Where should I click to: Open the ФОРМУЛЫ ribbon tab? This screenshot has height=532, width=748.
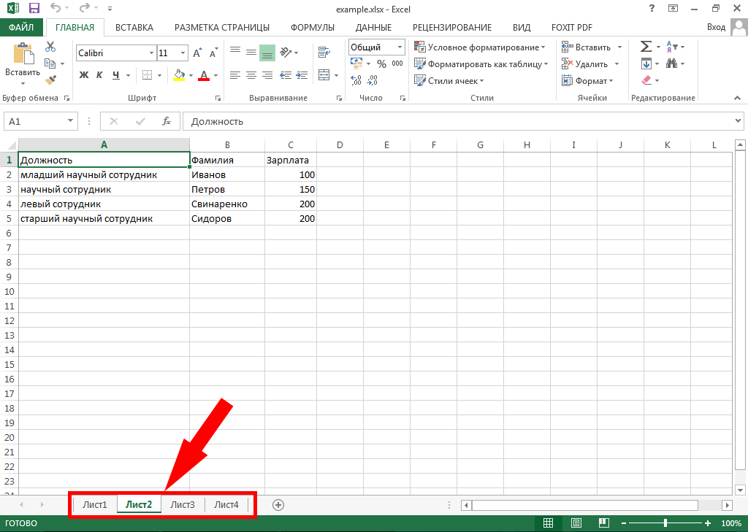tap(312, 27)
